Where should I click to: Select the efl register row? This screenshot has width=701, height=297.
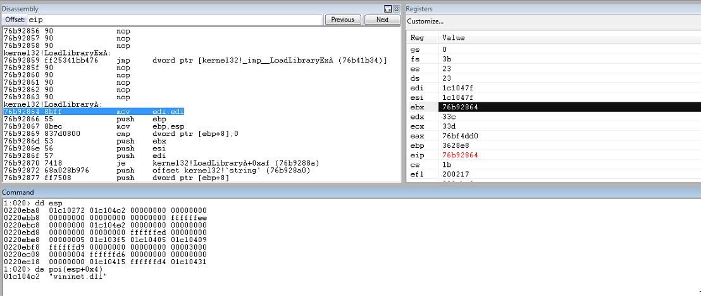point(554,174)
